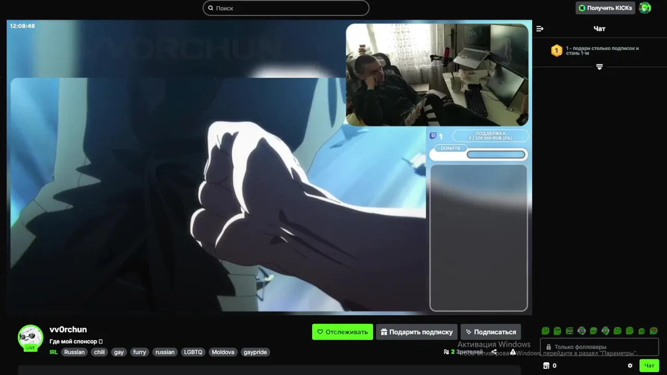
Task: Select the LGBTQ tag
Action: pyautogui.click(x=193, y=352)
